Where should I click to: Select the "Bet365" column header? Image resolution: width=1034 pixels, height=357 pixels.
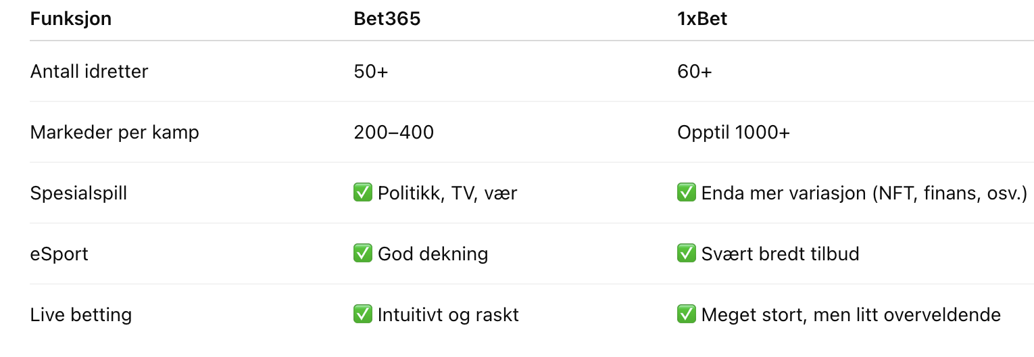tap(387, 19)
